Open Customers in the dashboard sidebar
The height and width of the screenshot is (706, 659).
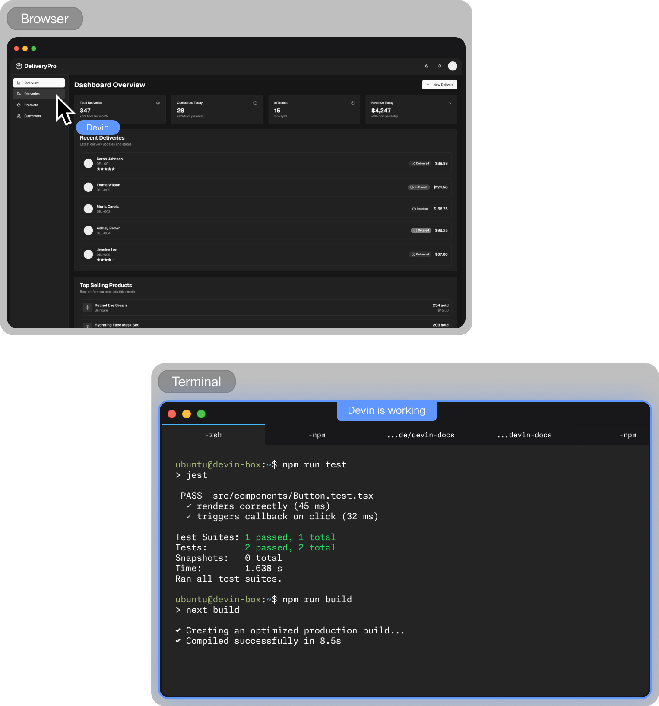(x=39, y=116)
